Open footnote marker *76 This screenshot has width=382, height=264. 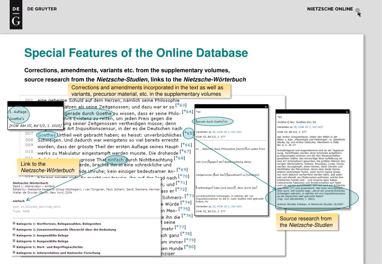coord(187,215)
